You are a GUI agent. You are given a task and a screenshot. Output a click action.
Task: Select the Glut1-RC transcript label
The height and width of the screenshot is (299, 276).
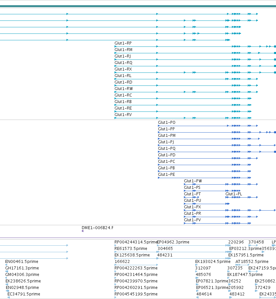pos(123,95)
